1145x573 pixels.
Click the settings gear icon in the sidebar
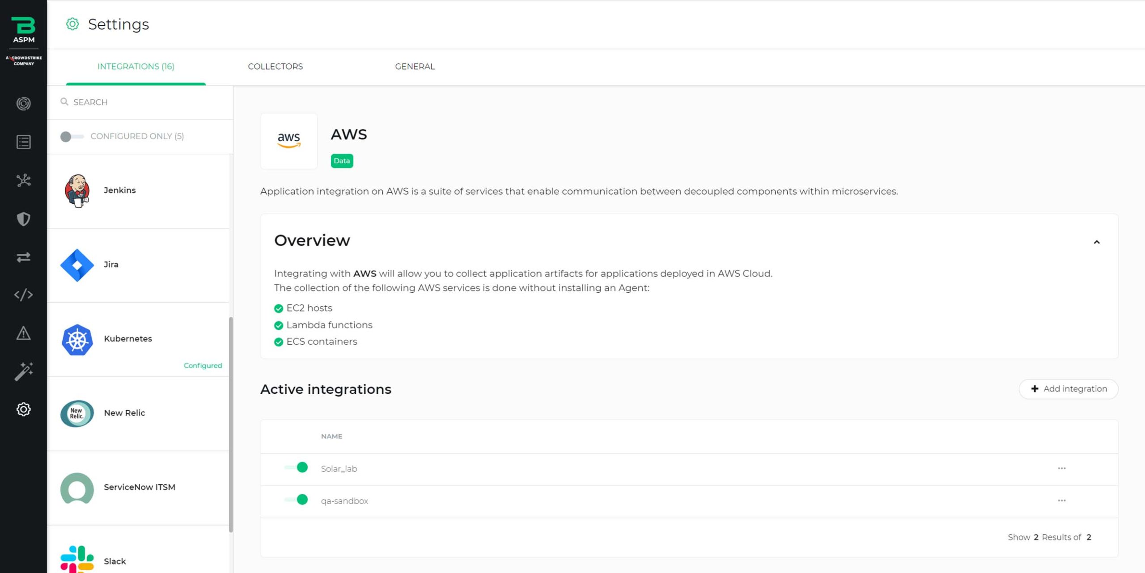coord(23,409)
